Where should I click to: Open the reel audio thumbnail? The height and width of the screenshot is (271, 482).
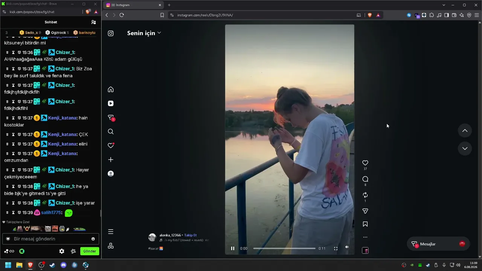tap(365, 250)
